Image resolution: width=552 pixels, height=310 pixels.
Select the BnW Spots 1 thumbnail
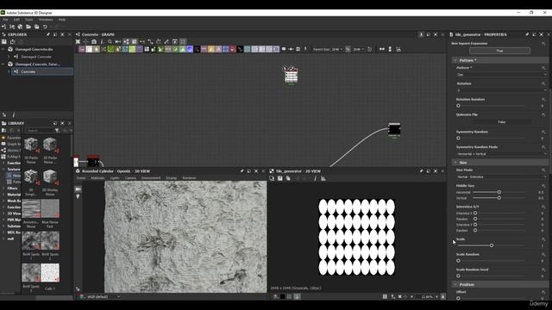tap(31, 241)
